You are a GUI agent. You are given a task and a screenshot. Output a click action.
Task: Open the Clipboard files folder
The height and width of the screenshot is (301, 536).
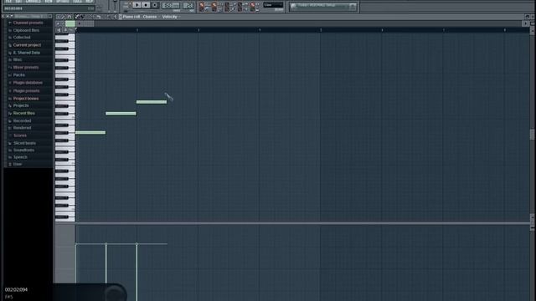[26, 30]
